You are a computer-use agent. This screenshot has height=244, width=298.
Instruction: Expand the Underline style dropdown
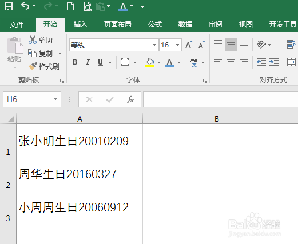110,62
